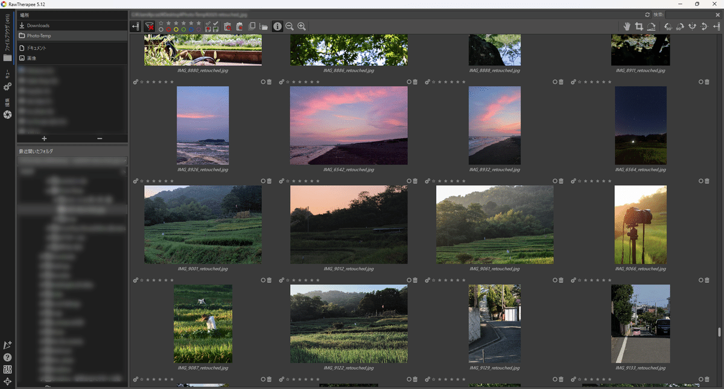724x389 pixels.
Task: Select the IMG_6542_retouched.jpg sunset thumbnail
Action: (349, 125)
